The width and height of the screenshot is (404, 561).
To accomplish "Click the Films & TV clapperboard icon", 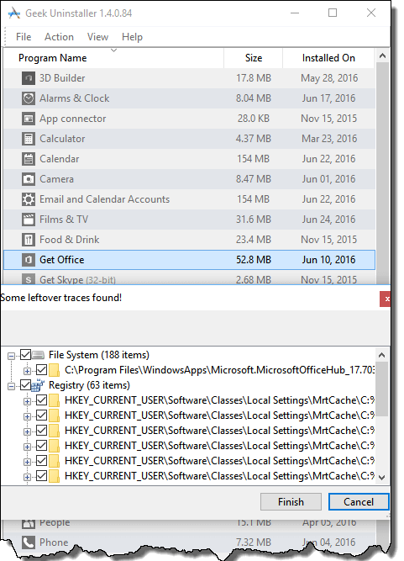I will (29, 220).
